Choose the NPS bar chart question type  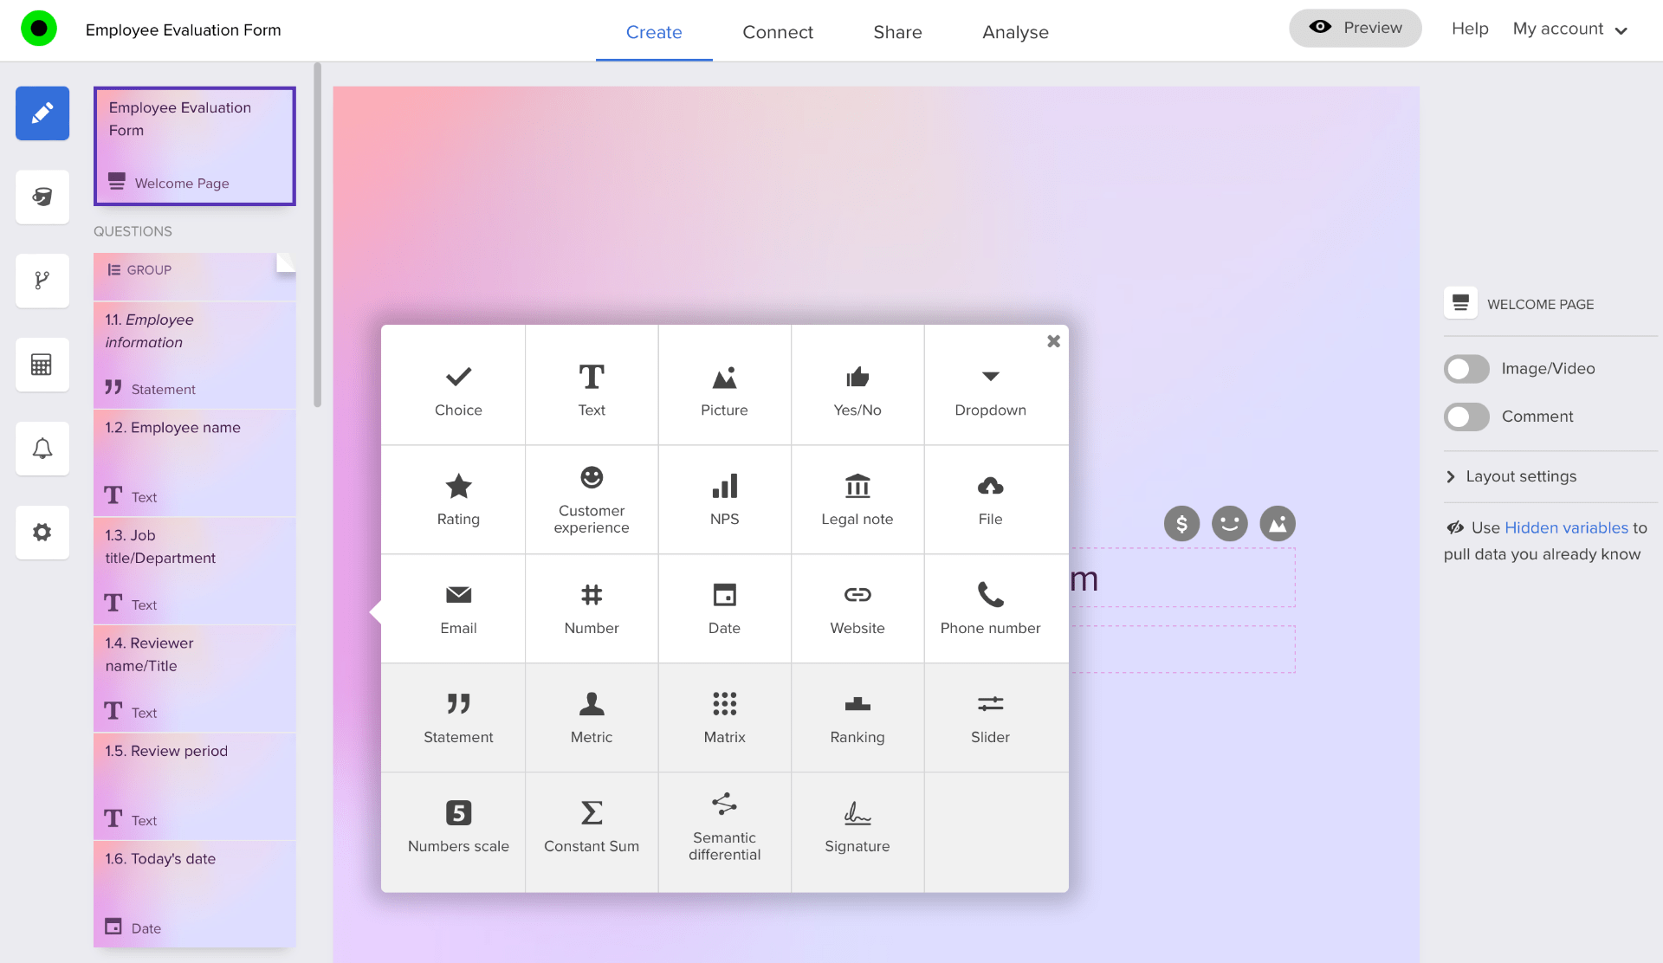coord(724,500)
